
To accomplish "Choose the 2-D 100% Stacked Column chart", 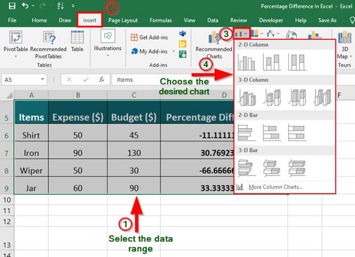I will pos(297,62).
